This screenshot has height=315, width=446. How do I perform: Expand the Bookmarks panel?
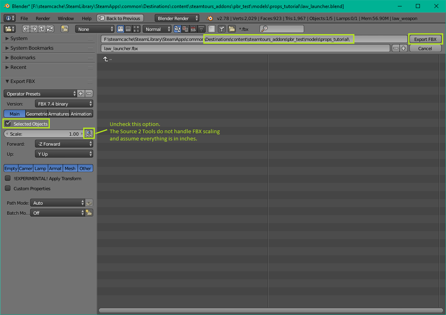(20, 58)
